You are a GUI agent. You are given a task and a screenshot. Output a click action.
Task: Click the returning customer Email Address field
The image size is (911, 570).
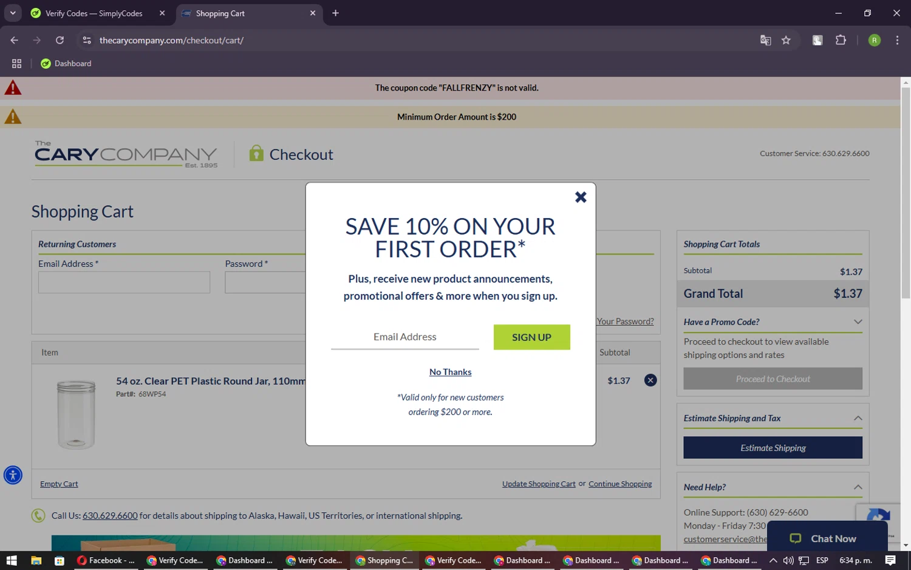coord(124,283)
